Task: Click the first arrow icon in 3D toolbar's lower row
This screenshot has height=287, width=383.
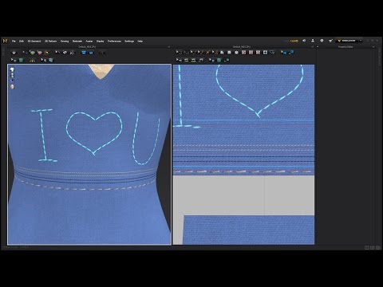Action: 14,60
